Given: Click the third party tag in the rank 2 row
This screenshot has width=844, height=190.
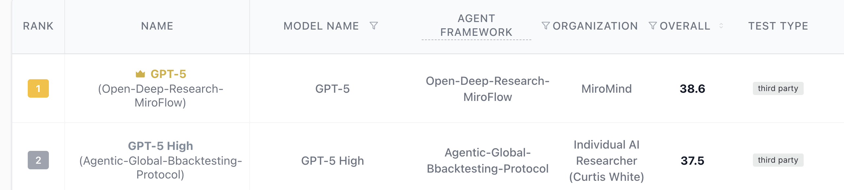Looking at the screenshot, I should click(x=778, y=160).
